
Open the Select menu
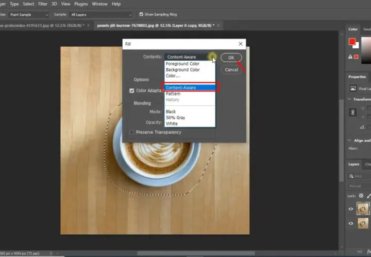[28, 4]
